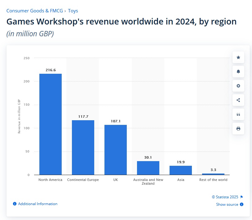
Task: Click the 200 y-axis tick label
Action: [27, 81]
